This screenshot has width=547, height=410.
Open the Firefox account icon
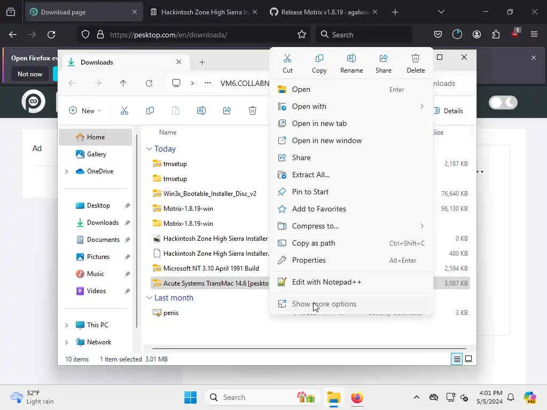[476, 35]
